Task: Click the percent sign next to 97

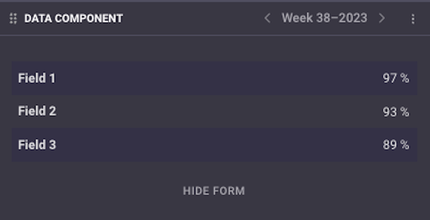Action: [x=405, y=78]
